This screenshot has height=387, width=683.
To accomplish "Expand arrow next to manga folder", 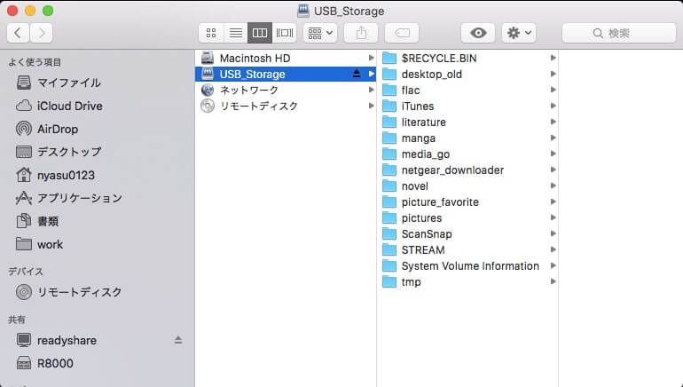I will [x=553, y=138].
